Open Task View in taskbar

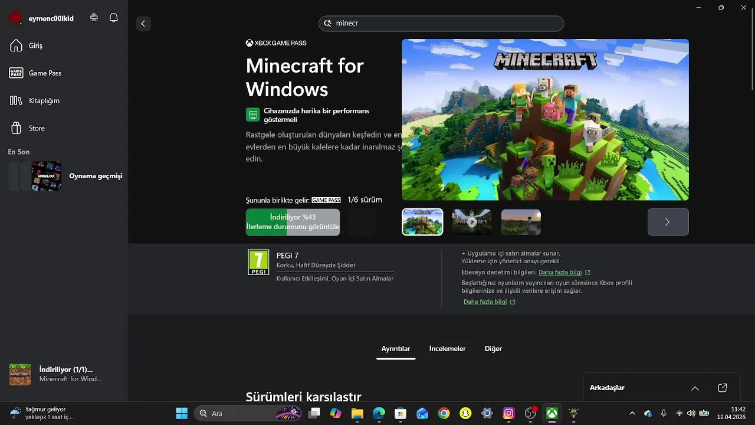tap(314, 413)
